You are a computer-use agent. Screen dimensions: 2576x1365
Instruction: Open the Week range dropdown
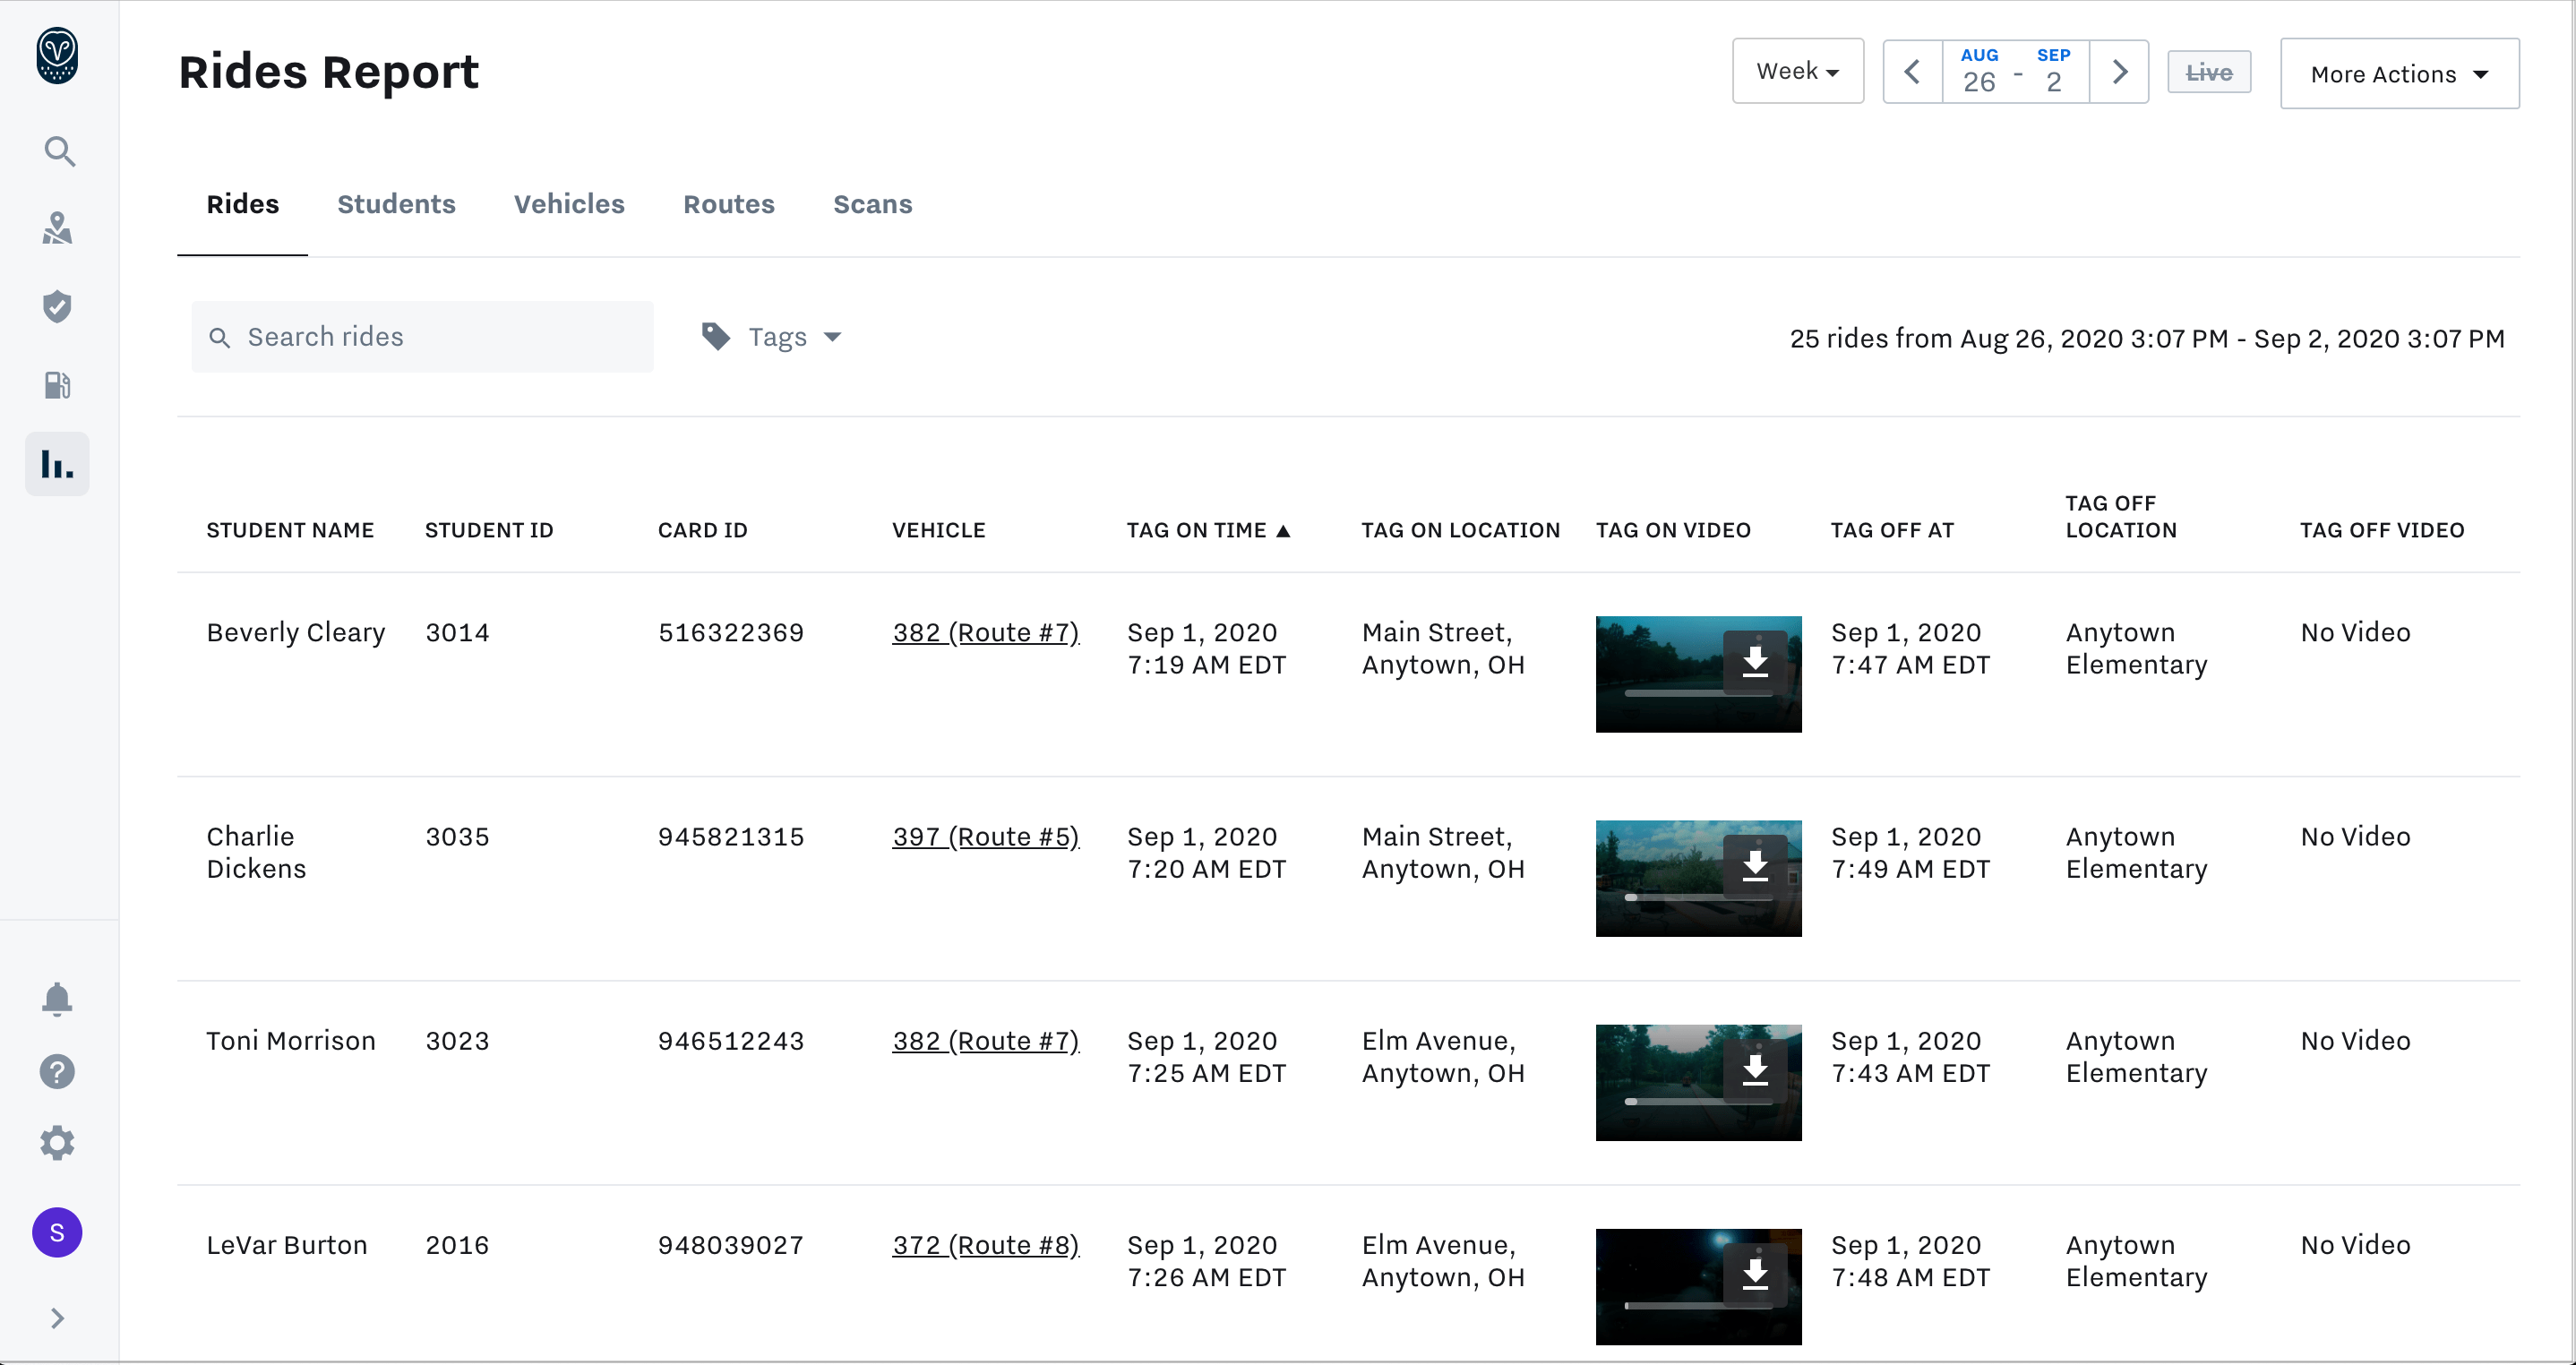1797,72
